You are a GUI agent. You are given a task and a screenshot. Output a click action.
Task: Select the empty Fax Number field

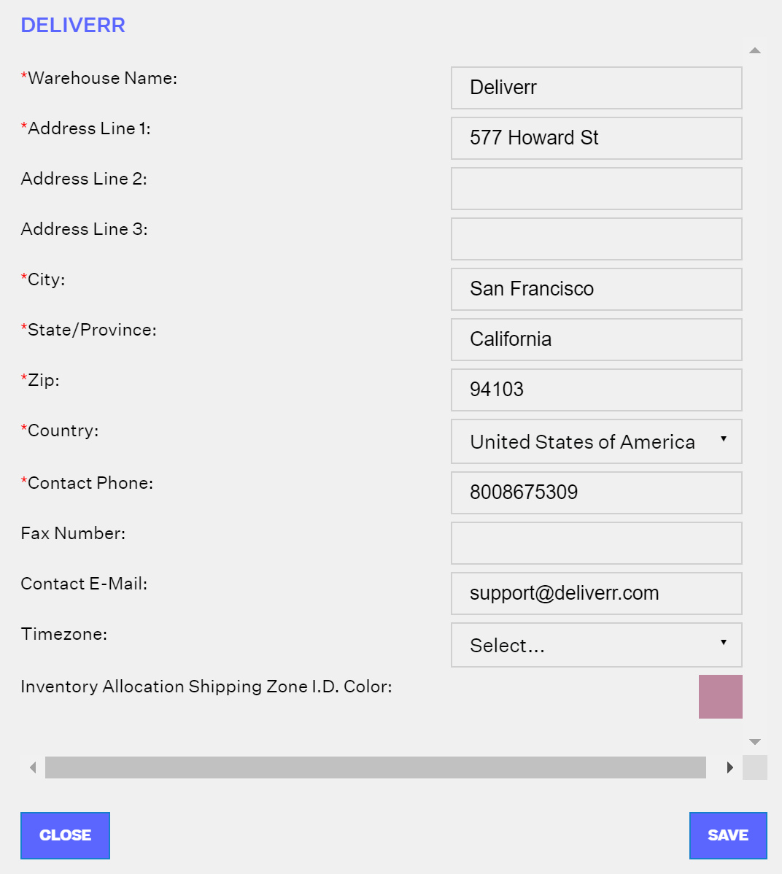point(597,543)
